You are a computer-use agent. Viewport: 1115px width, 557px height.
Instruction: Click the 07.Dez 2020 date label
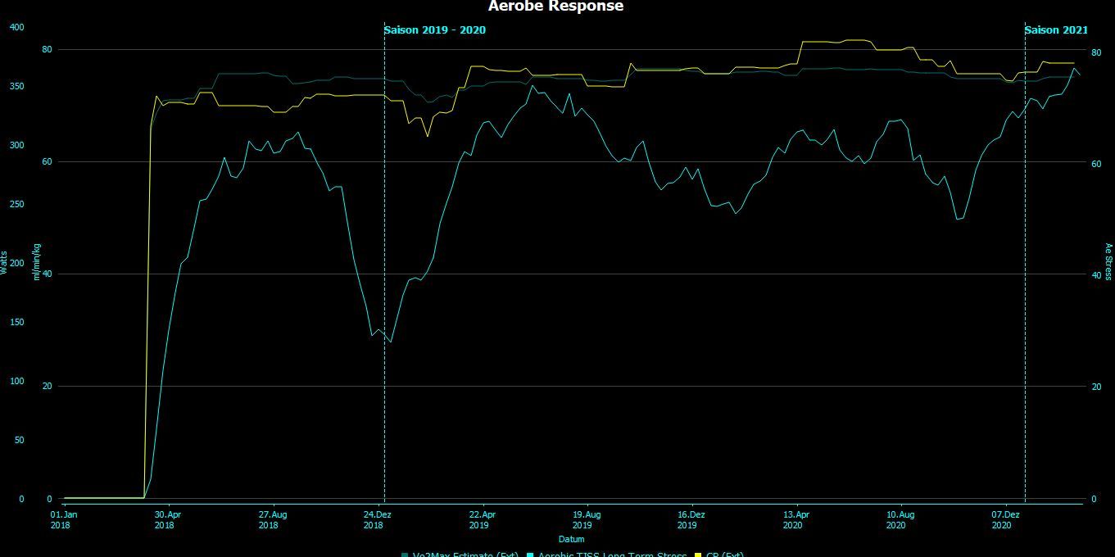(x=1005, y=520)
